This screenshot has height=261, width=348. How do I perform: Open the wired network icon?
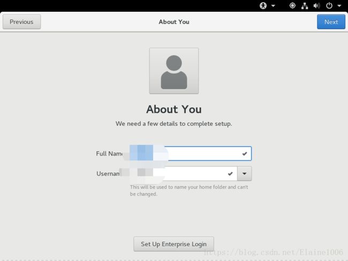point(305,6)
